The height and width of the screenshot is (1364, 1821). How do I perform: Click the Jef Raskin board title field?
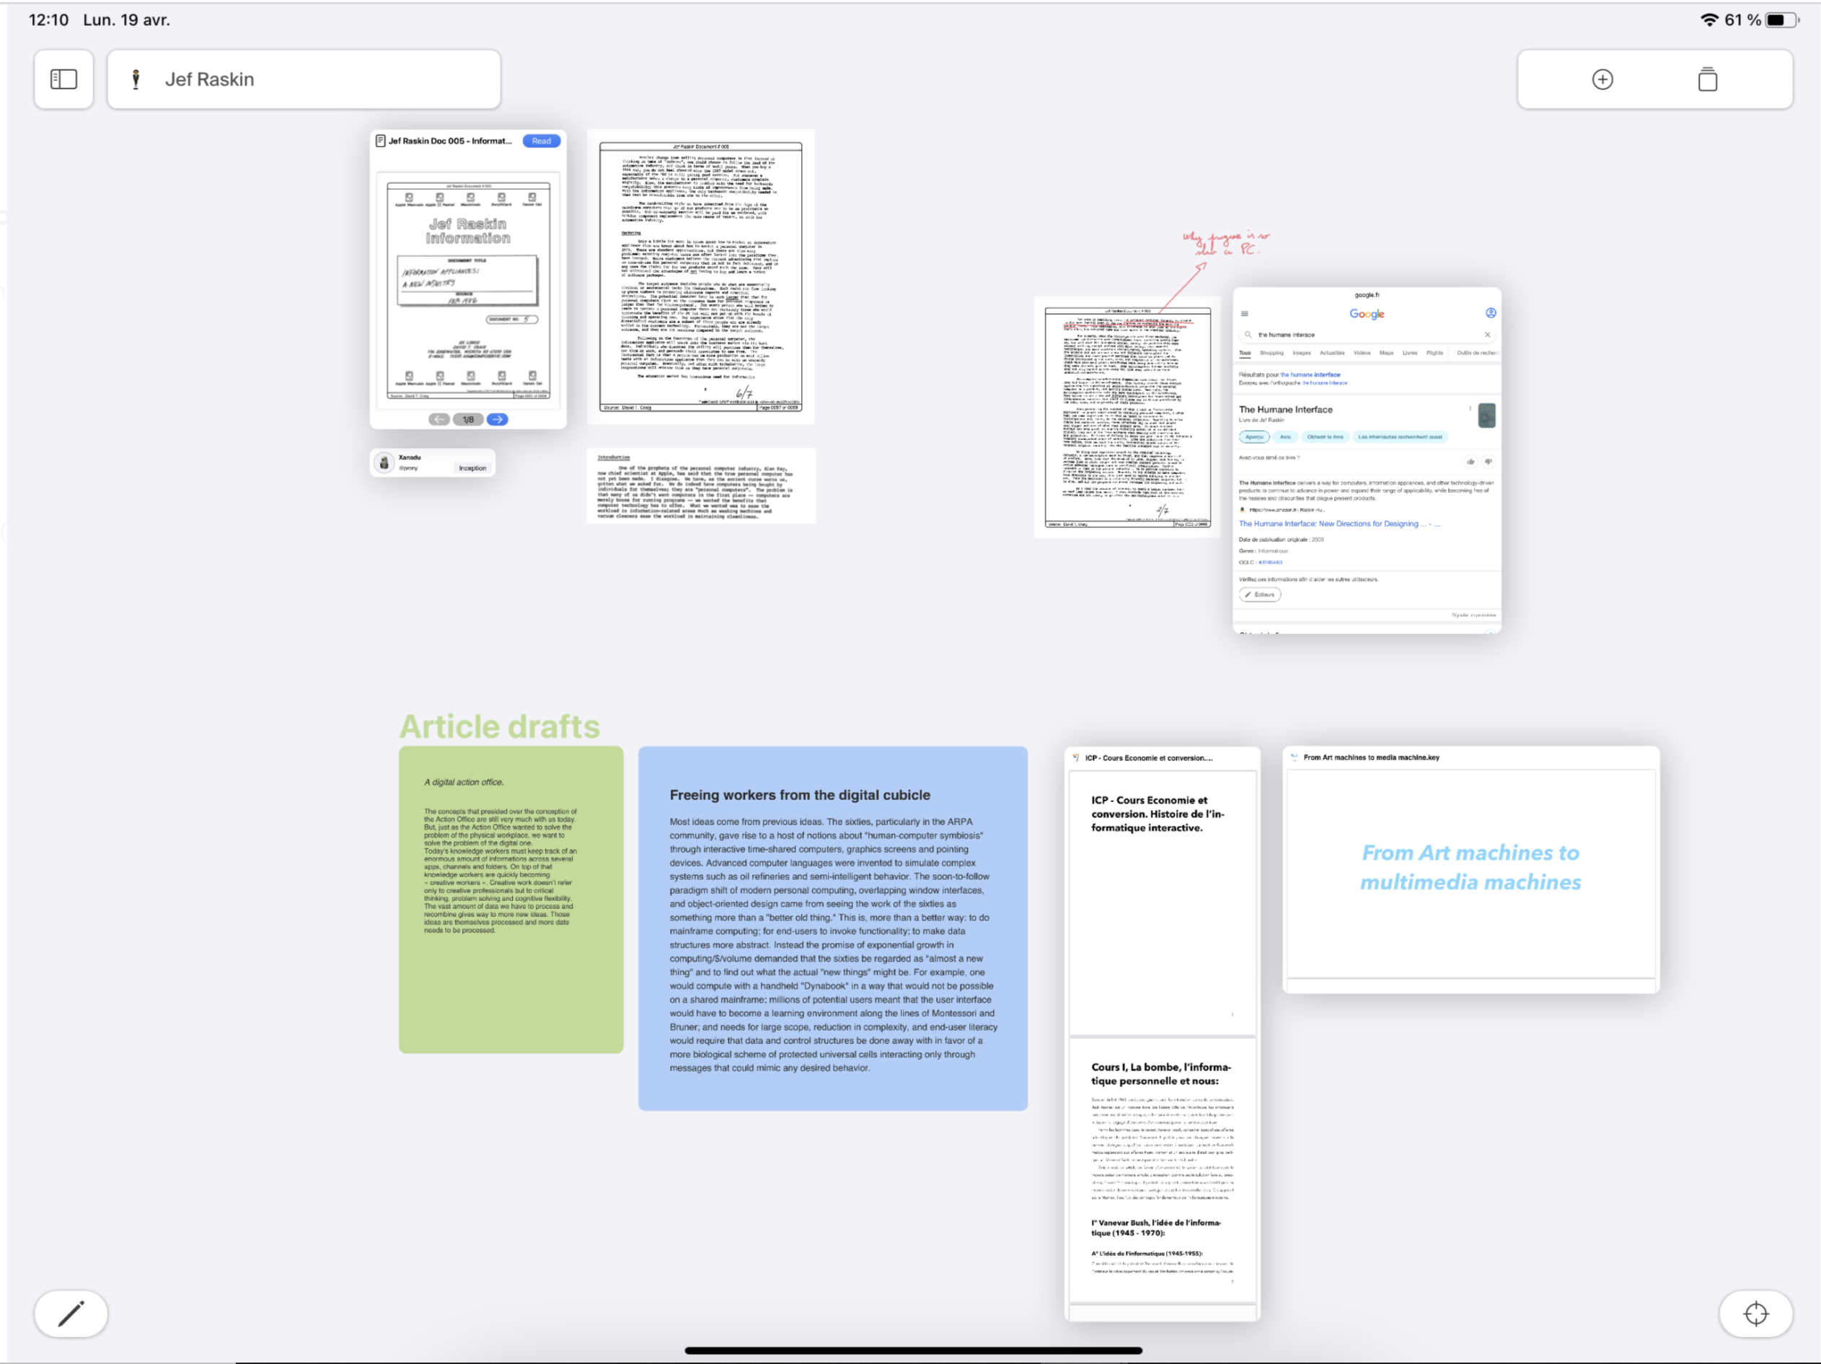[303, 79]
